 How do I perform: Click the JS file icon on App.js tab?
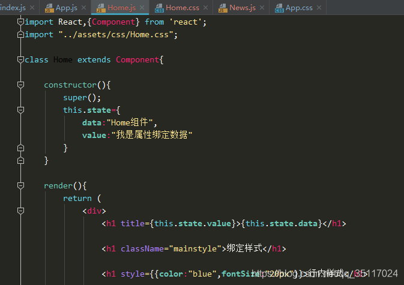pos(49,8)
